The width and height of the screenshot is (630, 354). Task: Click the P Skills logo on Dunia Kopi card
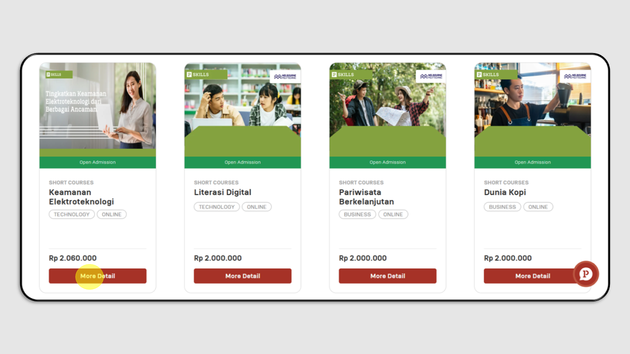click(496, 75)
